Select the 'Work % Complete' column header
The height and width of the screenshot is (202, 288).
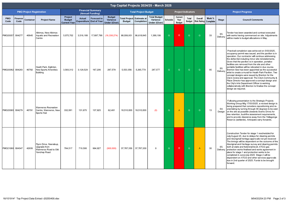[x=210, y=20]
